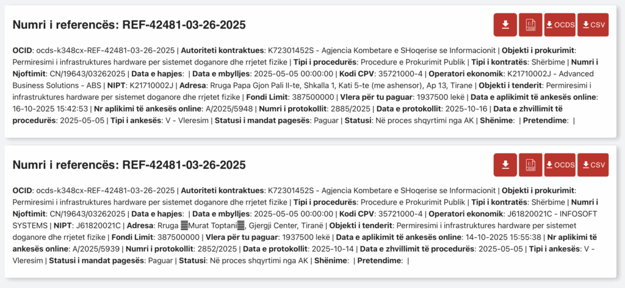Download OCDS for the INFOSOFT SYSTEMS card
Screen dimensions: 625x288
pyautogui.click(x=560, y=165)
